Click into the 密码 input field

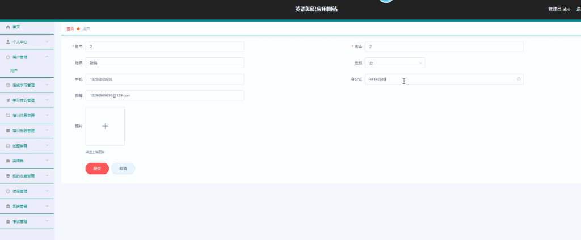tap(444, 47)
